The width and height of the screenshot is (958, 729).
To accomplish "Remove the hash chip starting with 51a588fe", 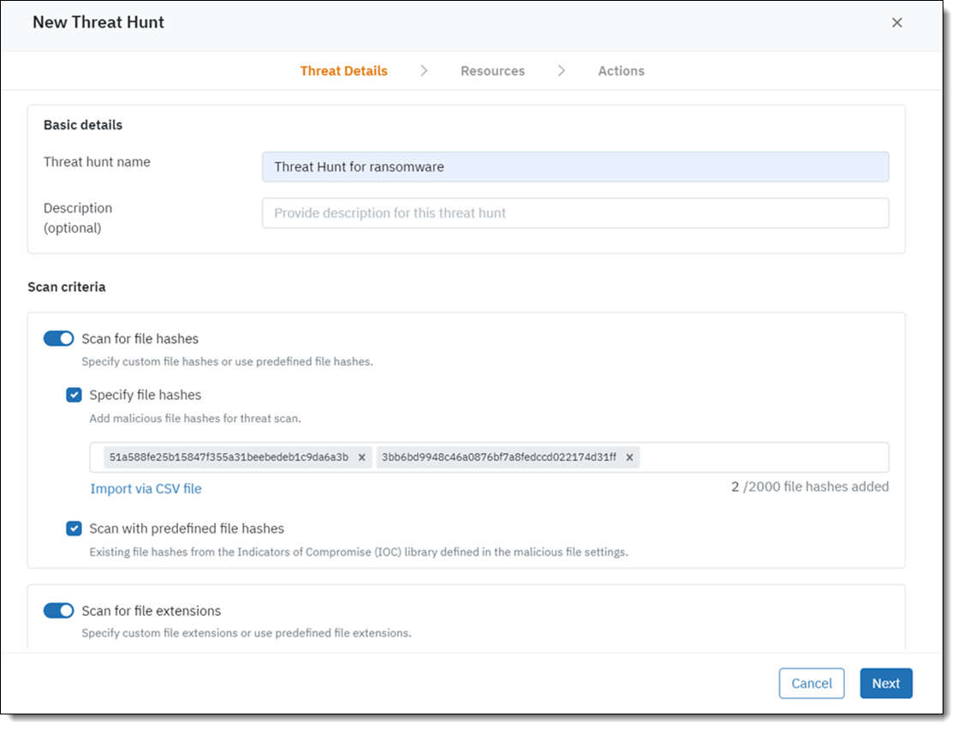I will coord(361,457).
